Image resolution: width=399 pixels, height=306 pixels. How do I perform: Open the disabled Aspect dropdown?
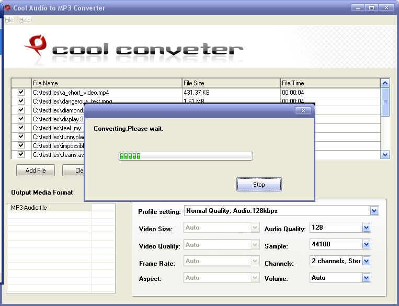(x=255, y=278)
